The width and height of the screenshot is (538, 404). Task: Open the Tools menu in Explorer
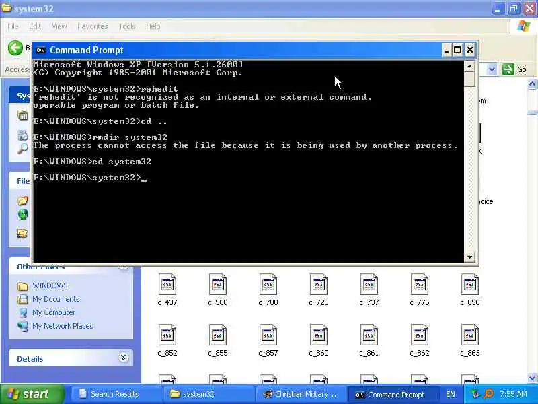point(127,26)
